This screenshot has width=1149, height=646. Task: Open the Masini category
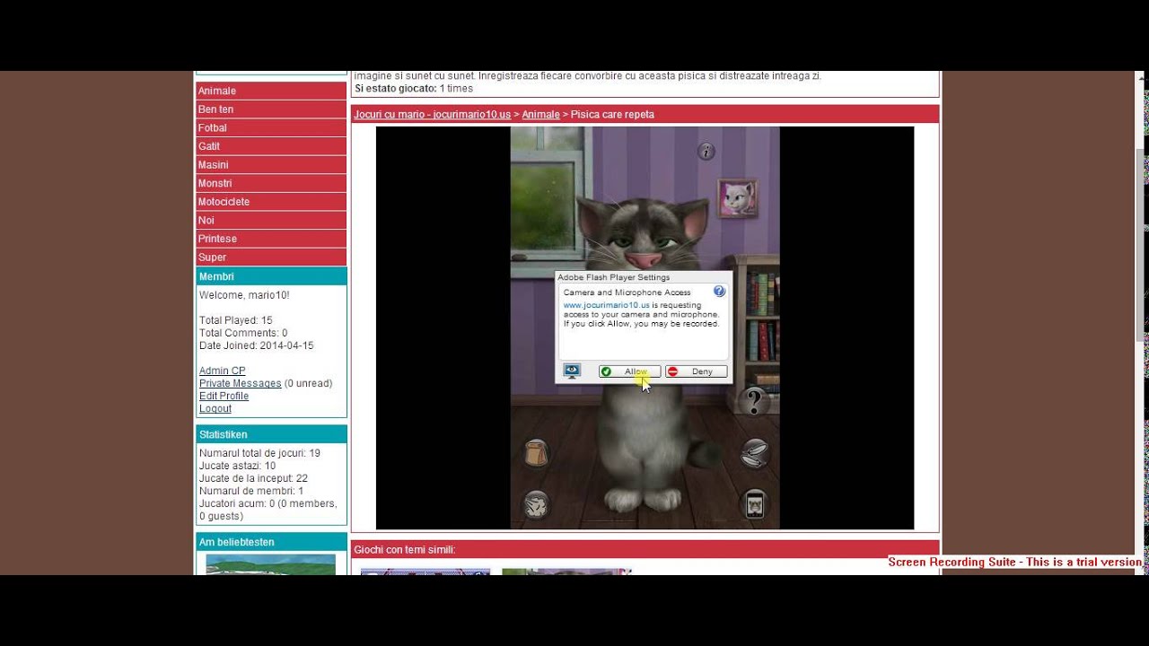point(271,165)
